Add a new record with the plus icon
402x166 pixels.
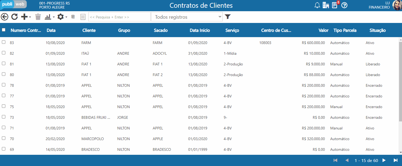[24, 17]
